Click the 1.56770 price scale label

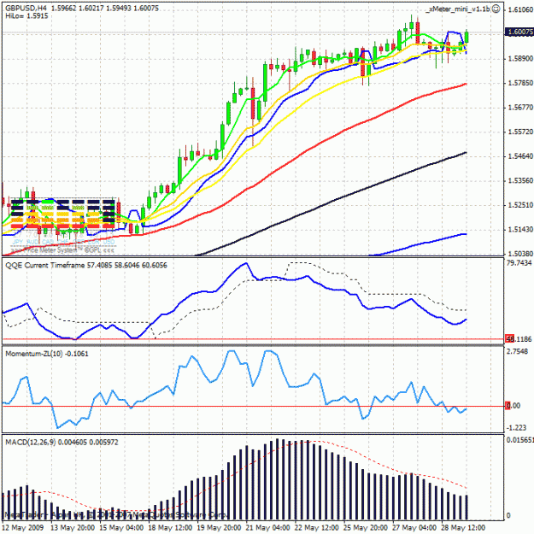pyautogui.click(x=520, y=108)
